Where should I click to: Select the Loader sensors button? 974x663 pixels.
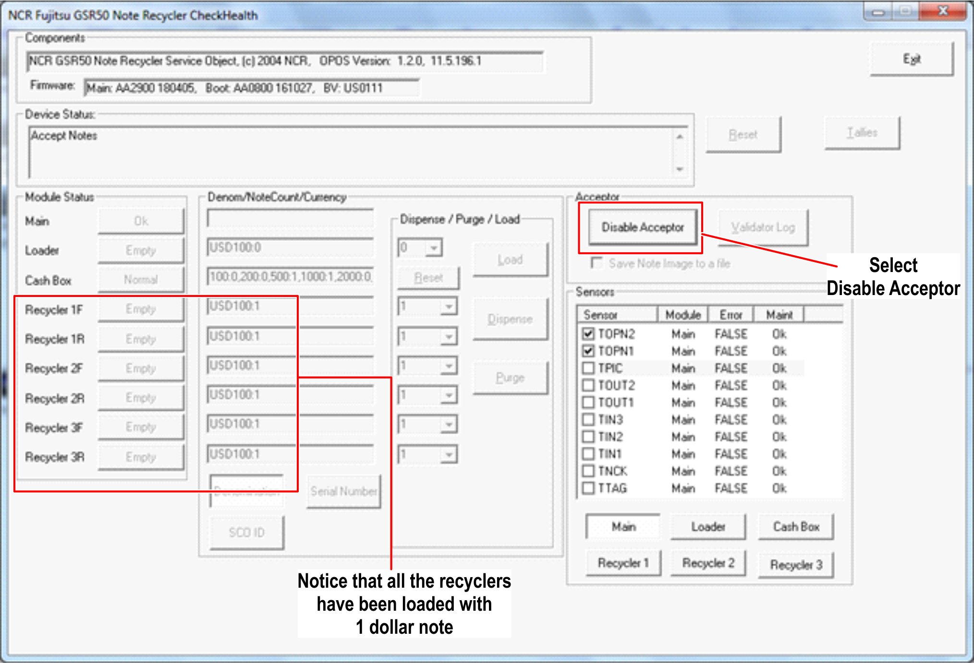708,527
